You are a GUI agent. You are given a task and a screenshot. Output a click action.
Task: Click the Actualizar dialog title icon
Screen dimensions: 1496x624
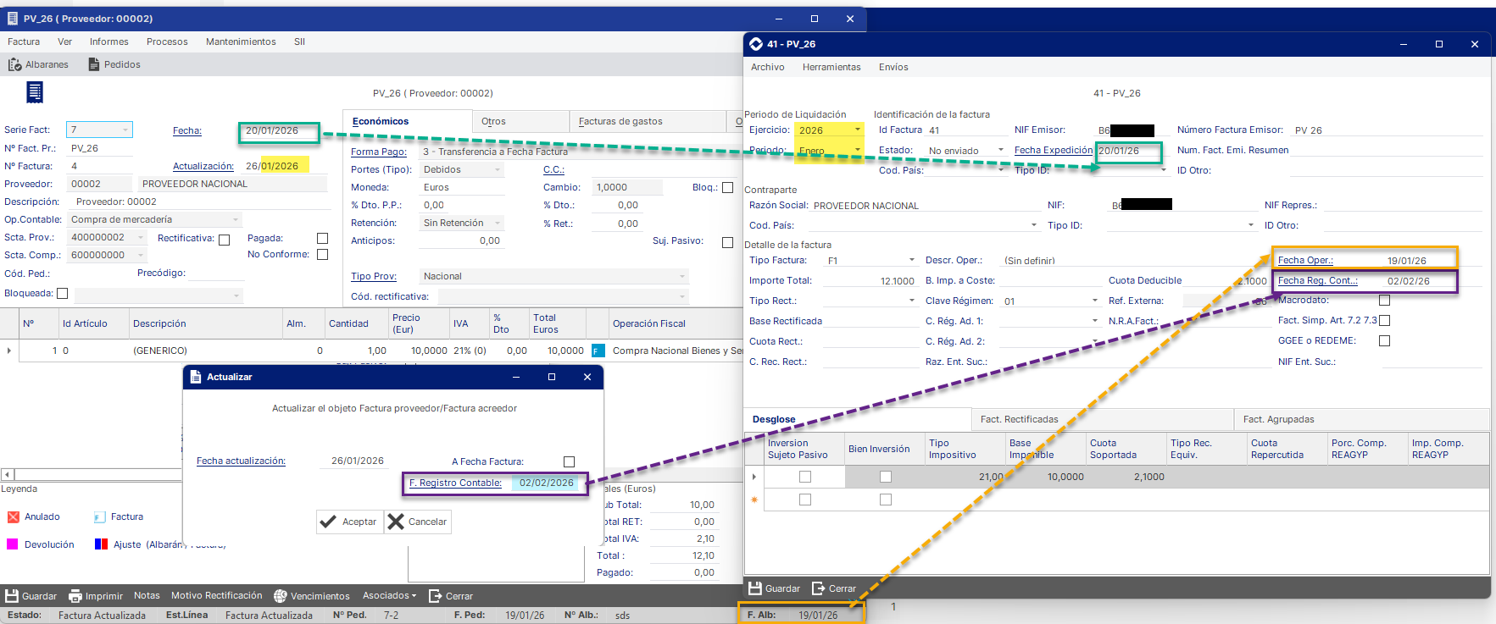tap(195, 377)
